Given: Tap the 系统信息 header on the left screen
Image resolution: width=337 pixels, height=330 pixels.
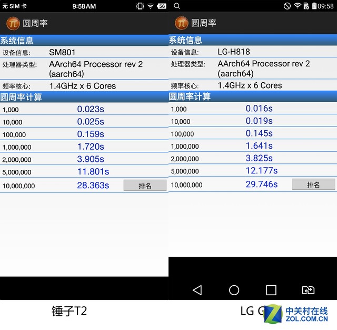Looking at the screenshot, I should (17, 41).
